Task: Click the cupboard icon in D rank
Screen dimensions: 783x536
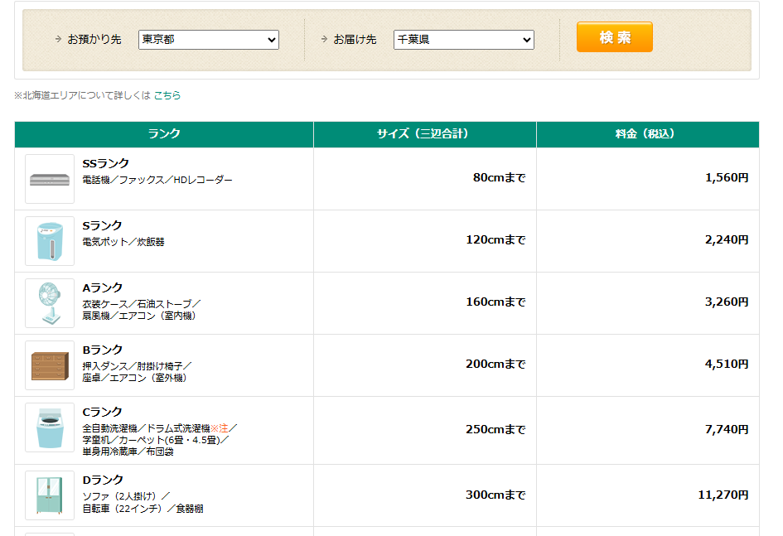Action: 50,495
